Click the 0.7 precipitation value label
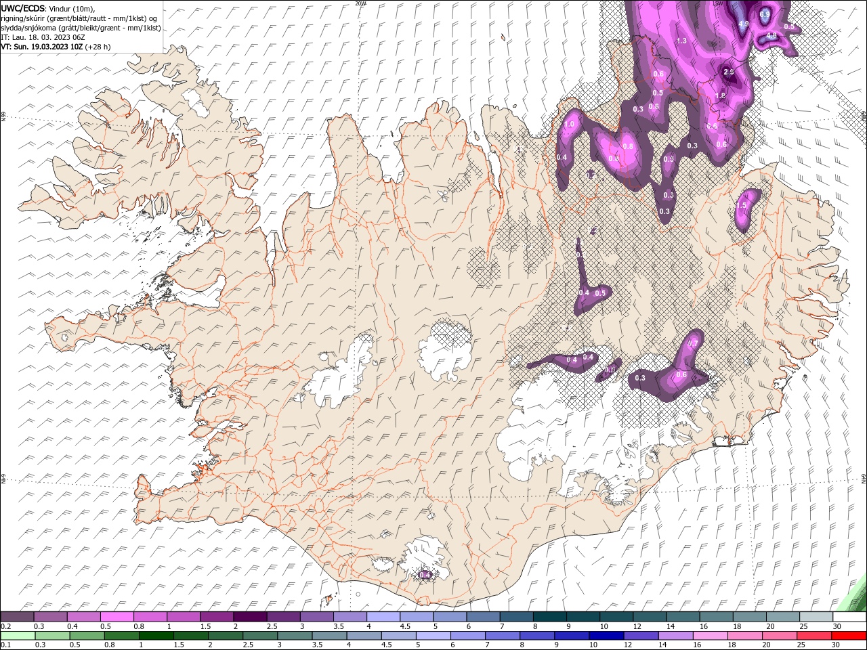867x650 pixels. tap(693, 343)
